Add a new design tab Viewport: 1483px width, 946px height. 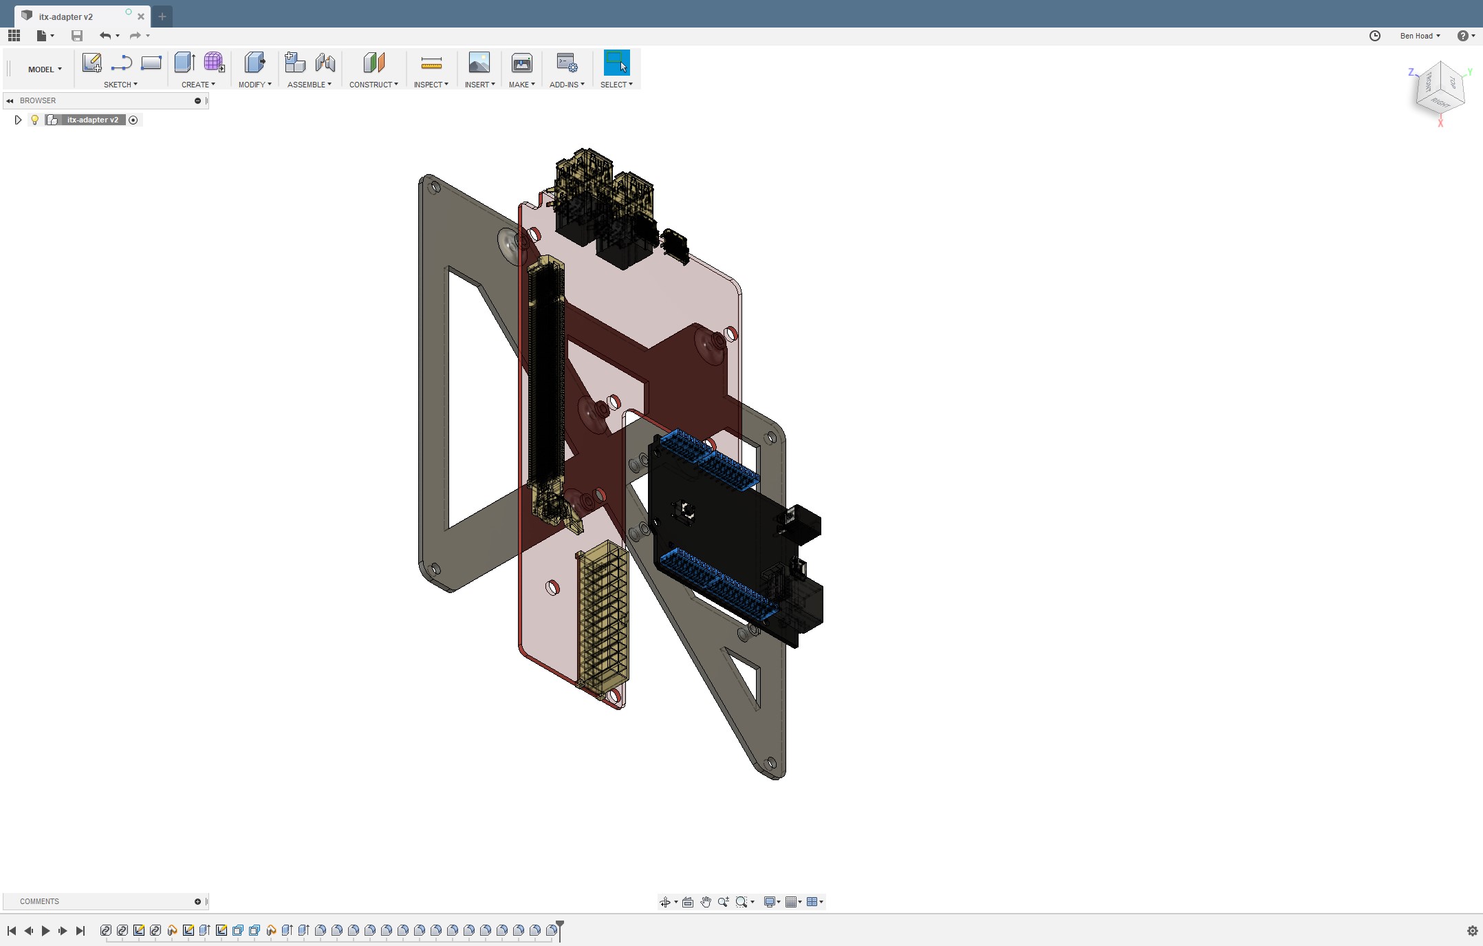162,17
